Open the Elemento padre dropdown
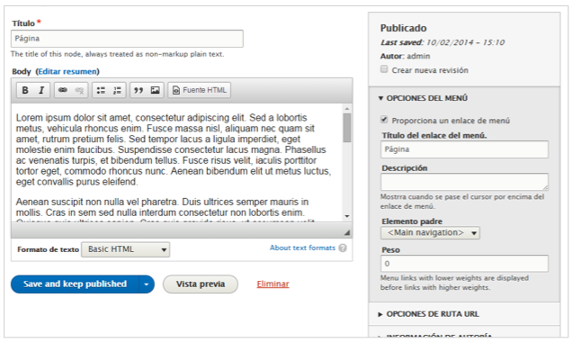Image resolution: width=573 pixels, height=343 pixels. click(x=430, y=232)
